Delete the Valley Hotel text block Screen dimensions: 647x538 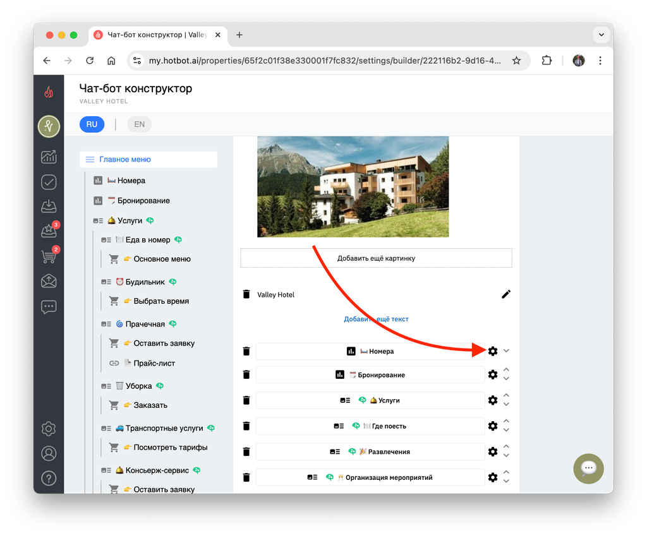[246, 294]
